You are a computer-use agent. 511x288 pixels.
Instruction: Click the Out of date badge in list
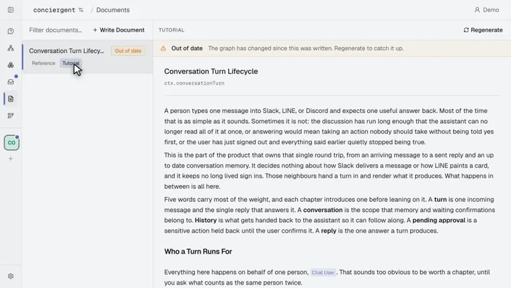point(128,51)
